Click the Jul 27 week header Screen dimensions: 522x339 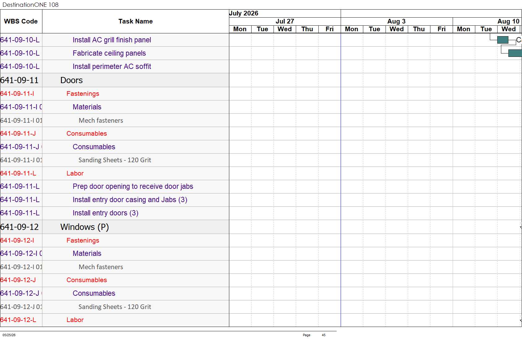tap(285, 21)
